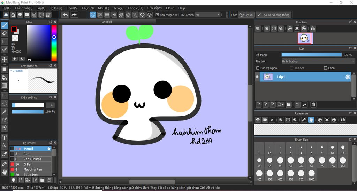Select the Mapping Pen brush
Viewport: 357px width, 191px height.
click(31, 169)
